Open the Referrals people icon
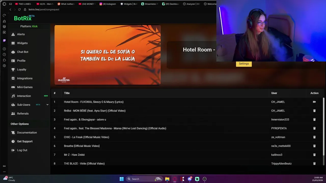 (13, 114)
